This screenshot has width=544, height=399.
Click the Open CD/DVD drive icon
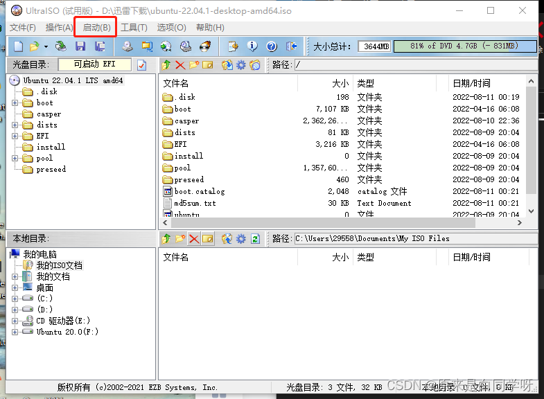(x=61, y=46)
